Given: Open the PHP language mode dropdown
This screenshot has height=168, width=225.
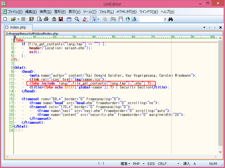Looking at the screenshot, I should [139, 164].
